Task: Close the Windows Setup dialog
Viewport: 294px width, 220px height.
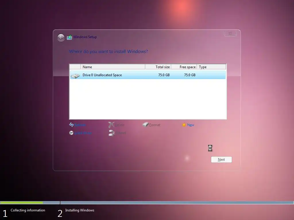Action: pyautogui.click(x=230, y=33)
